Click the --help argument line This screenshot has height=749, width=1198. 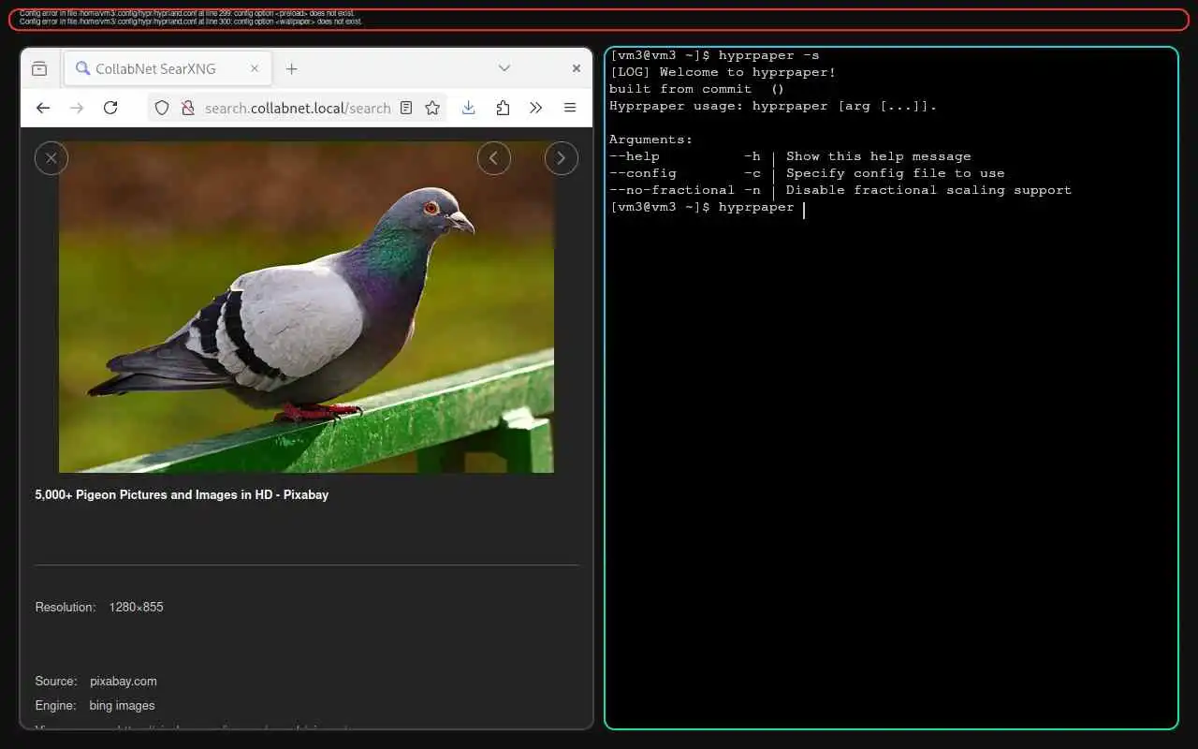pyautogui.click(x=790, y=156)
